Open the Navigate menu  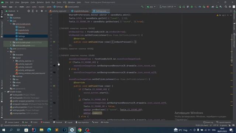pos(25,3)
